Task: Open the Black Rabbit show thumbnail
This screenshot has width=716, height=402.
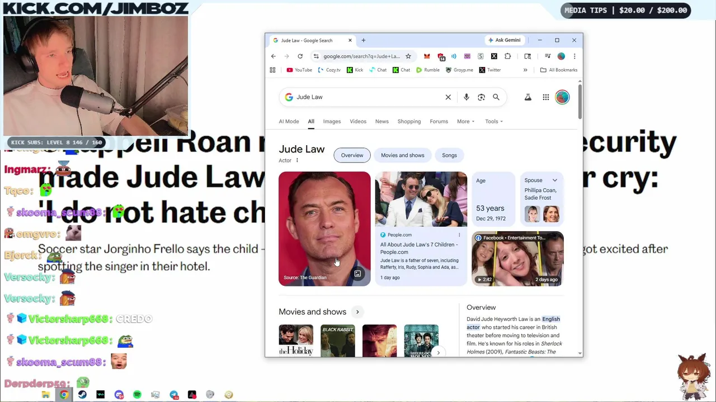Action: click(338, 341)
